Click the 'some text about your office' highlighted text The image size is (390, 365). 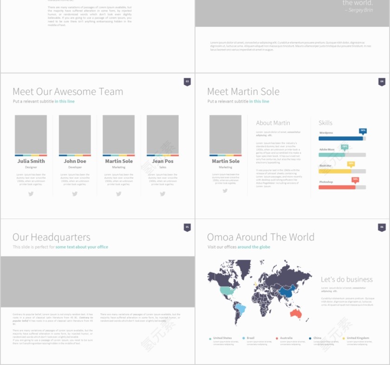click(x=82, y=247)
